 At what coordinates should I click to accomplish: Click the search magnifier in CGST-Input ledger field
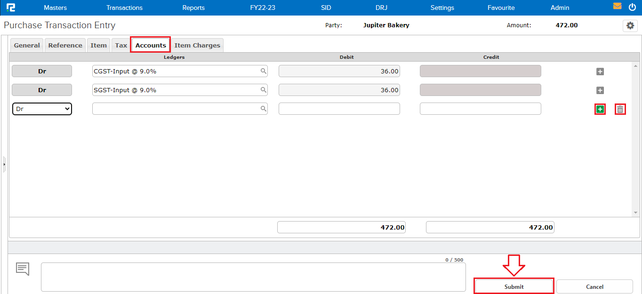(x=263, y=71)
